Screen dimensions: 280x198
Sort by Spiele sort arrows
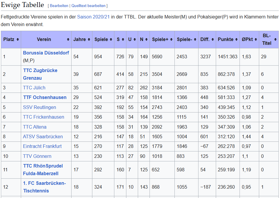point(111,40)
